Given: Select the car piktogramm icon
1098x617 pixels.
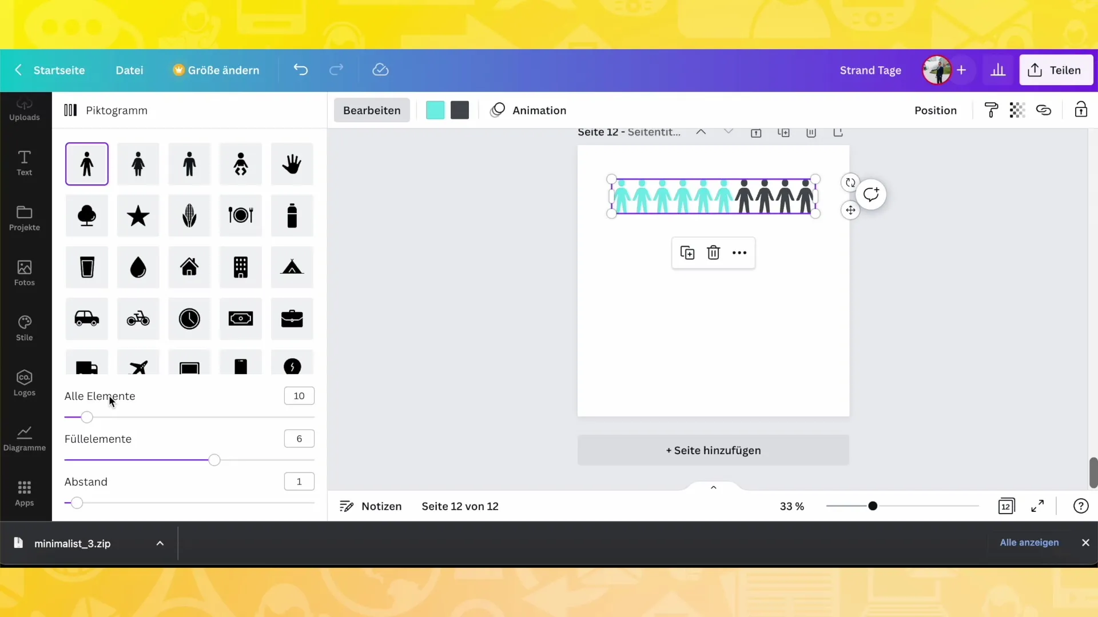Looking at the screenshot, I should pyautogui.click(x=87, y=319).
